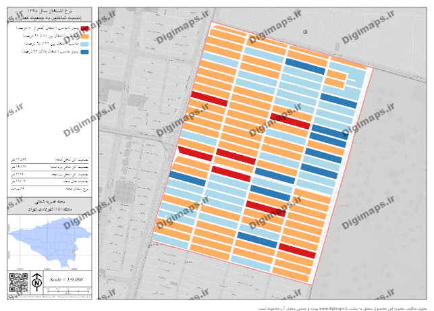
Task: Click the Tehran inset locator map
Action: 49,243
